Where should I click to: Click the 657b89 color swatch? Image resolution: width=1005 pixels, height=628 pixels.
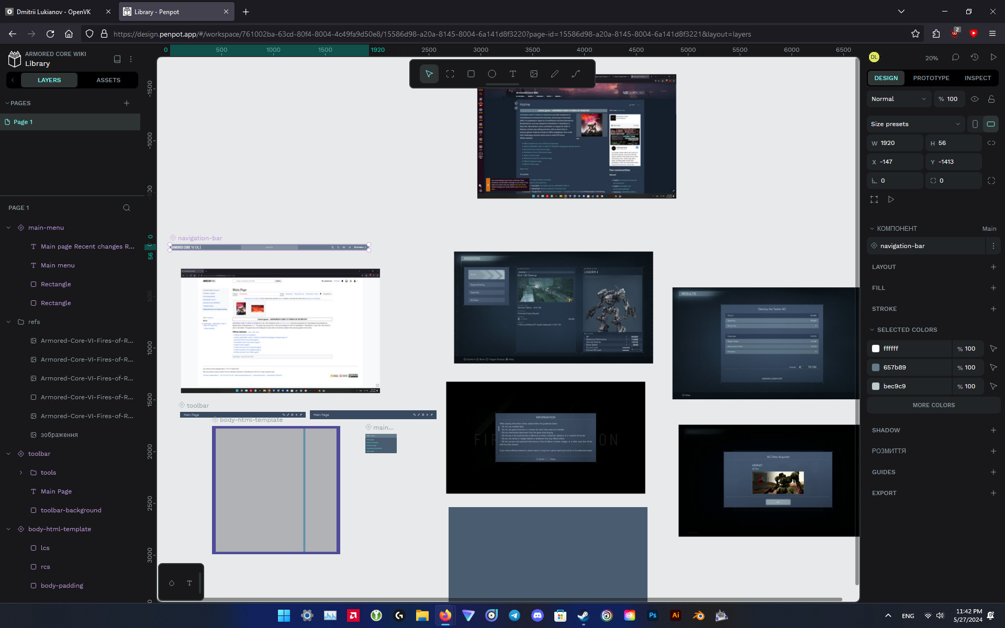point(876,367)
